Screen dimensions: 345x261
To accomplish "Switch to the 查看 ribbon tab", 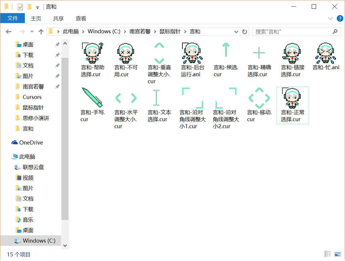I will (x=80, y=18).
